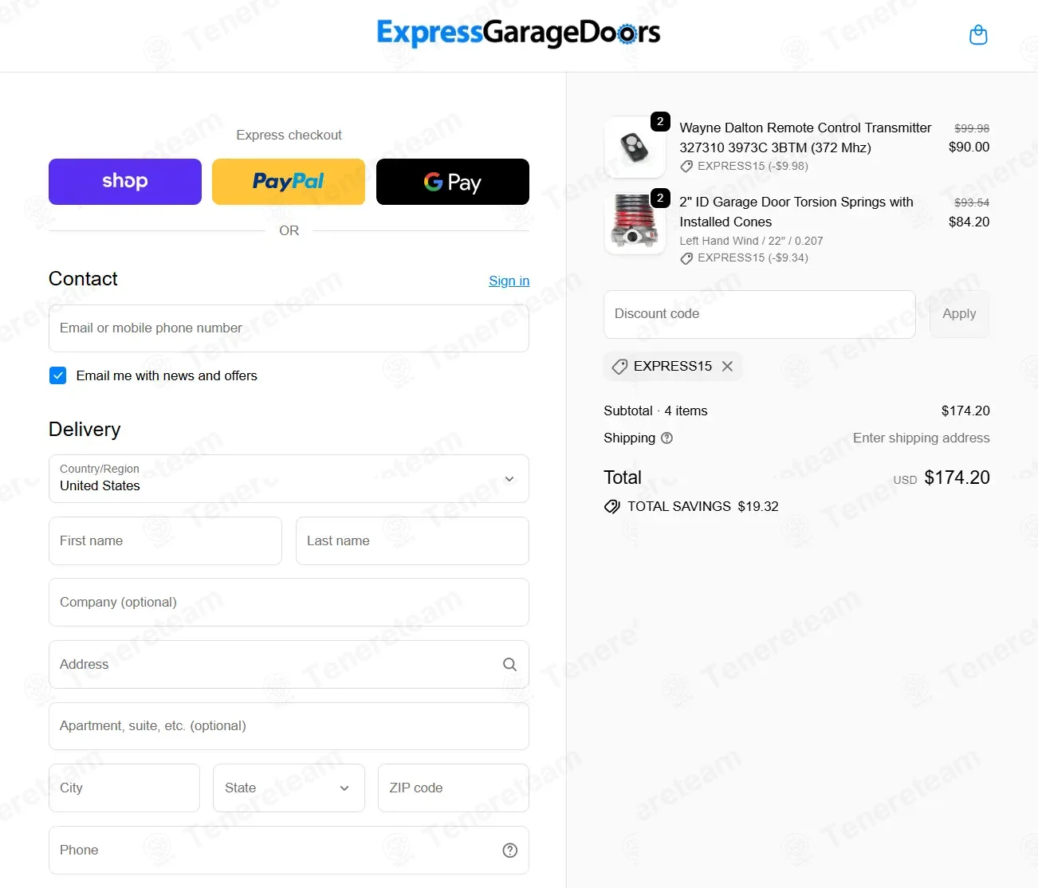The height and width of the screenshot is (888, 1038).
Task: Uncheck Email me with news and offers
Action: [58, 375]
